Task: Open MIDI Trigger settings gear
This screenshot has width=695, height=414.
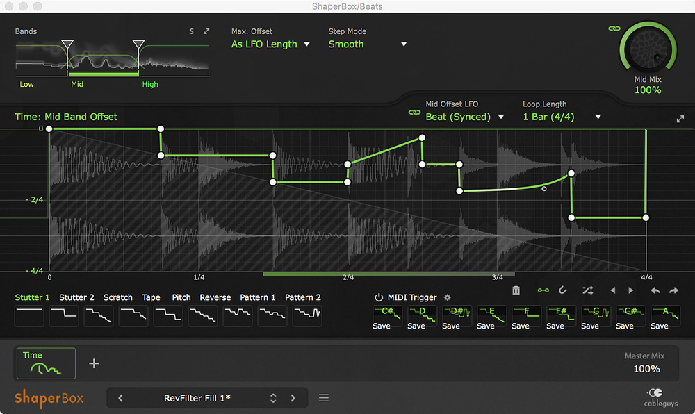Action: 447,297
